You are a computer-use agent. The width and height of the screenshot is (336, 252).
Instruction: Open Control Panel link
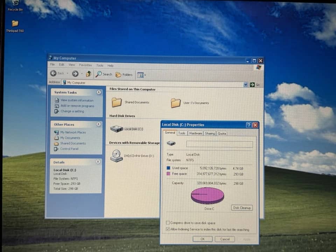69,149
